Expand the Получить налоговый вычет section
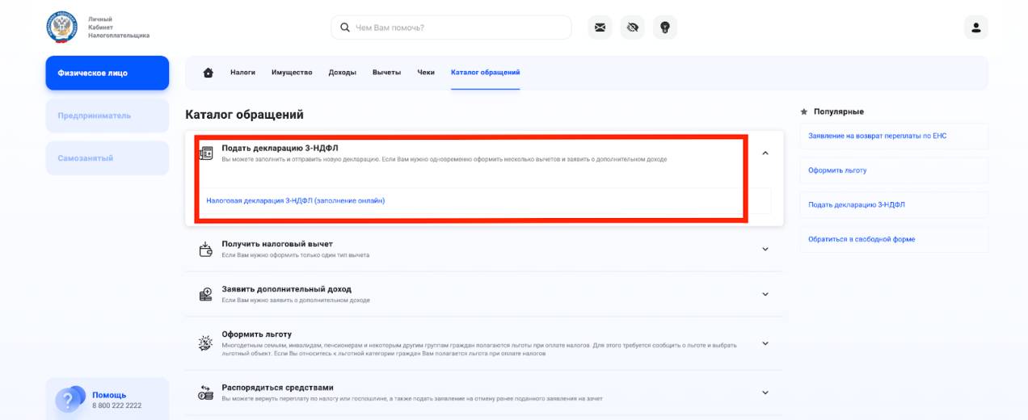 pos(765,250)
